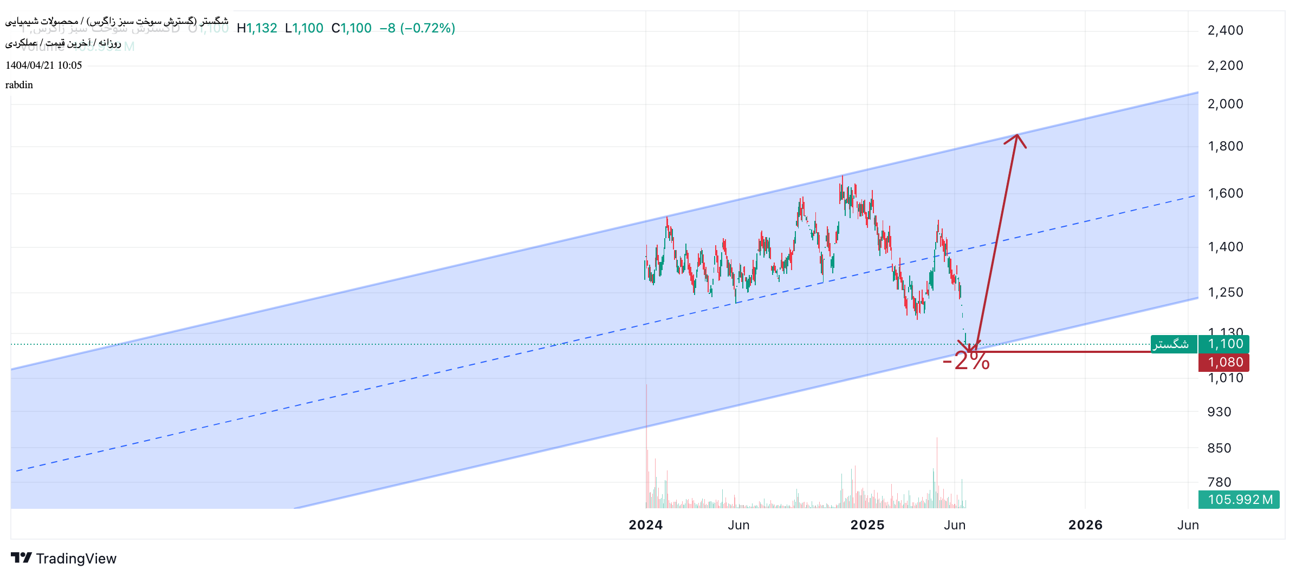Click the 2024 label on time axis

point(646,525)
